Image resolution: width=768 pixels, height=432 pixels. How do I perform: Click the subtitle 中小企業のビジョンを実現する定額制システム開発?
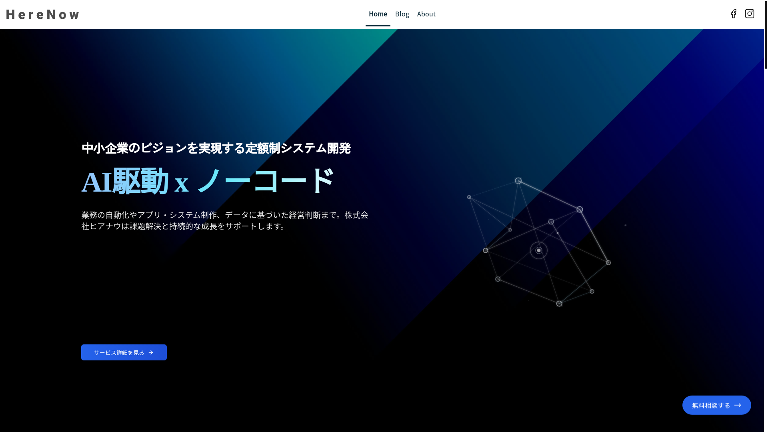tap(216, 148)
